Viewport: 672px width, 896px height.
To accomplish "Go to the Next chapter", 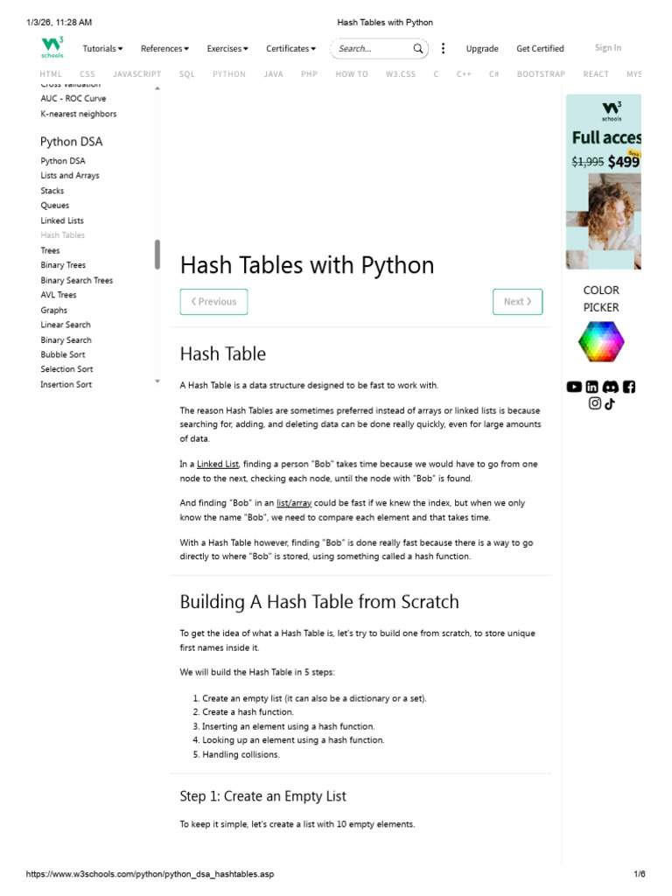I will click(517, 302).
